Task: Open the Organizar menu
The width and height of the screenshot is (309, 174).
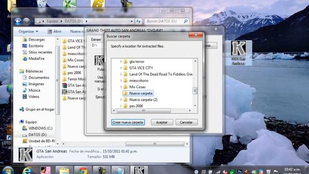Action: tap(28, 31)
